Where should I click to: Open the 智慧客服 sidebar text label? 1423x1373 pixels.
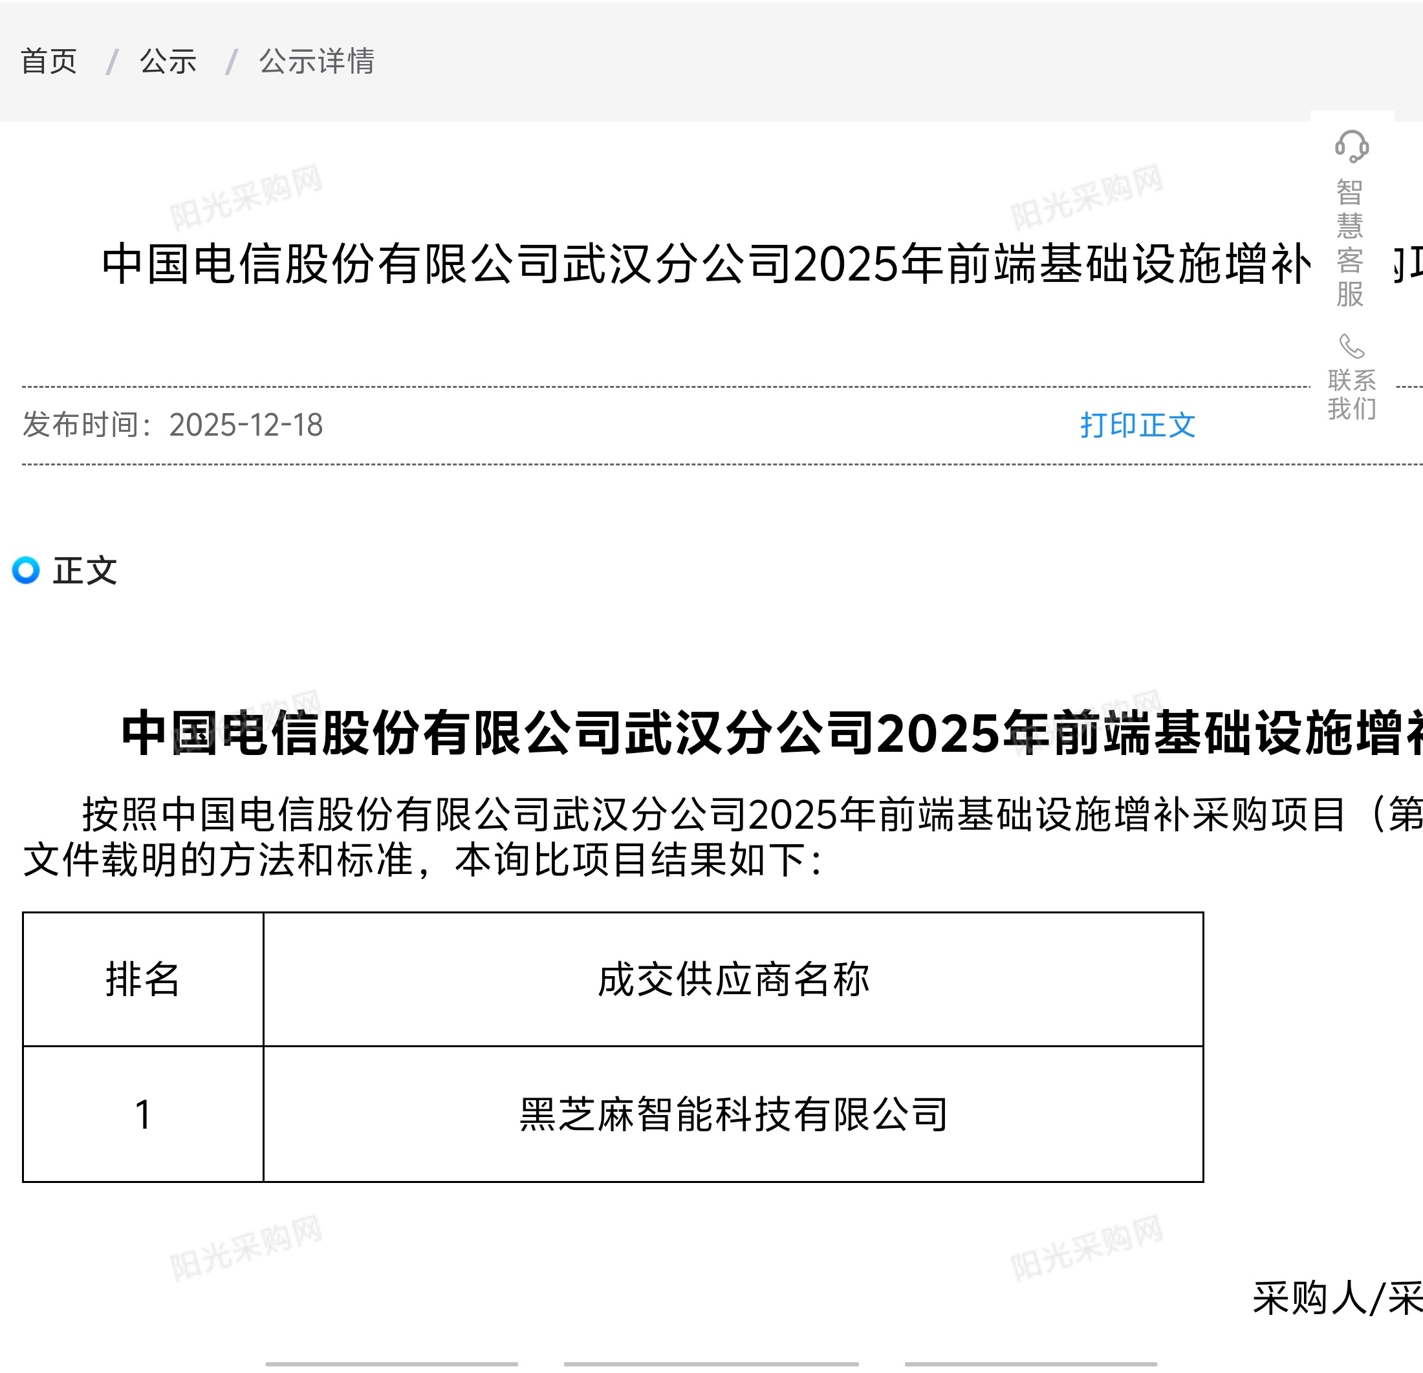point(1350,243)
